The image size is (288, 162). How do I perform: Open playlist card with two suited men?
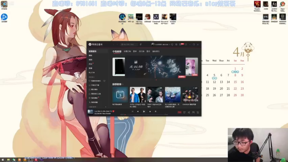point(155,95)
